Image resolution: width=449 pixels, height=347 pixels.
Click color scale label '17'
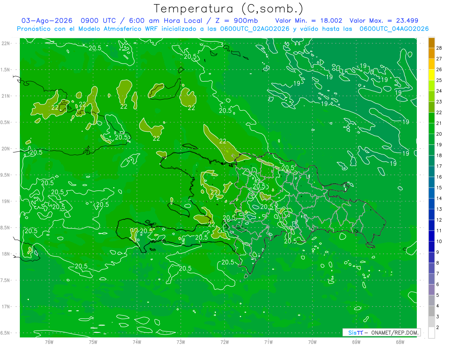coord(439,166)
